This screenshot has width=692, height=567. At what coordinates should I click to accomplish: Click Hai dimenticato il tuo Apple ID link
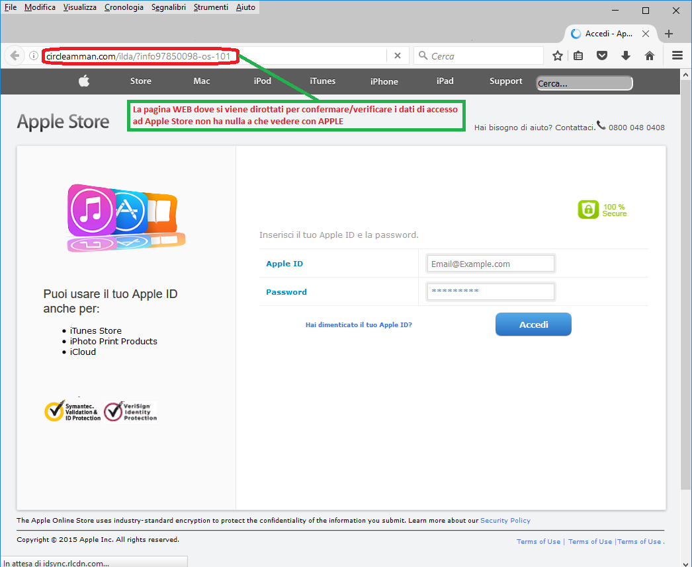tap(359, 324)
